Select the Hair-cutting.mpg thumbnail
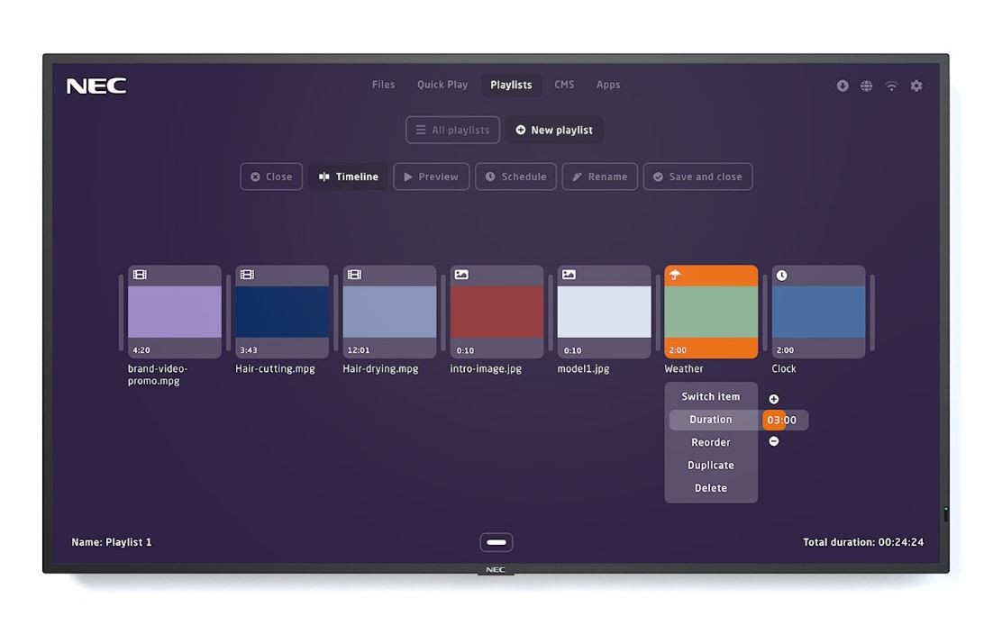Image resolution: width=993 pixels, height=634 pixels. (282, 312)
